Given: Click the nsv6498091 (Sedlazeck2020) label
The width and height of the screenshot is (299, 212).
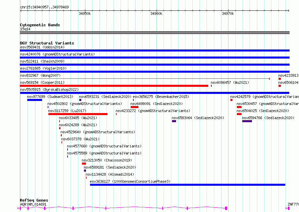Looking at the screenshot, I should click(157, 104).
